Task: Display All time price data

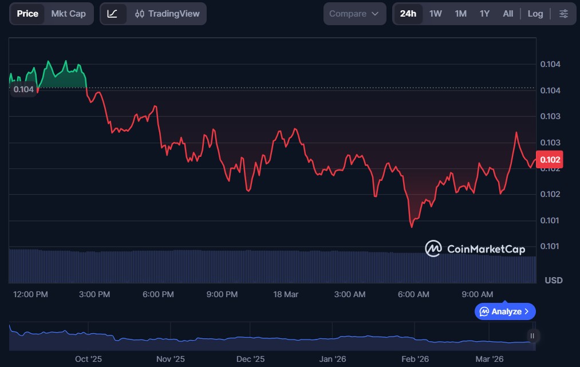Action: pos(508,14)
